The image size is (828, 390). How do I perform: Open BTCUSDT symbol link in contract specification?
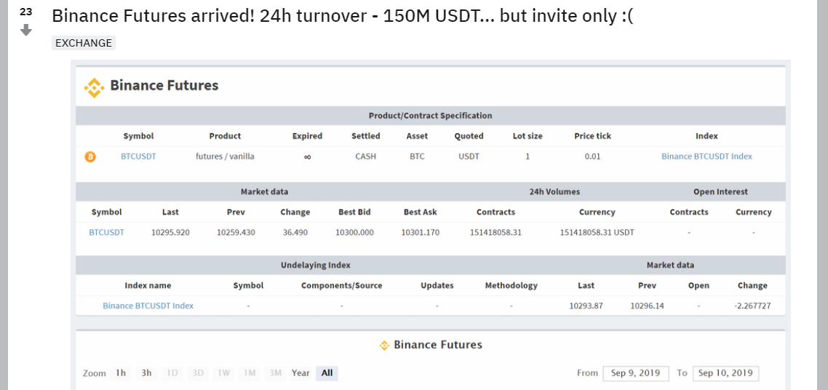pos(138,156)
